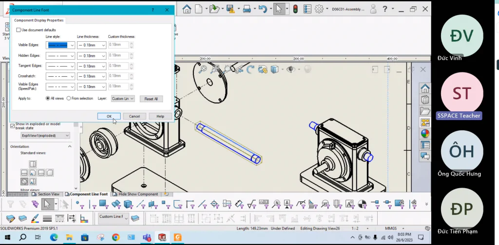The width and height of the screenshot is (499, 245).
Task: Click the question mark button in the dialog title bar
Action: pyautogui.click(x=153, y=10)
